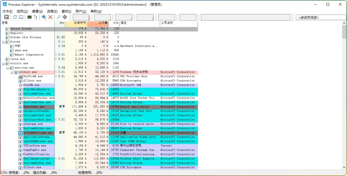The width and height of the screenshot is (347, 176).
Task: Click the Save (floppy disk) toolbar icon
Action: [6, 17]
